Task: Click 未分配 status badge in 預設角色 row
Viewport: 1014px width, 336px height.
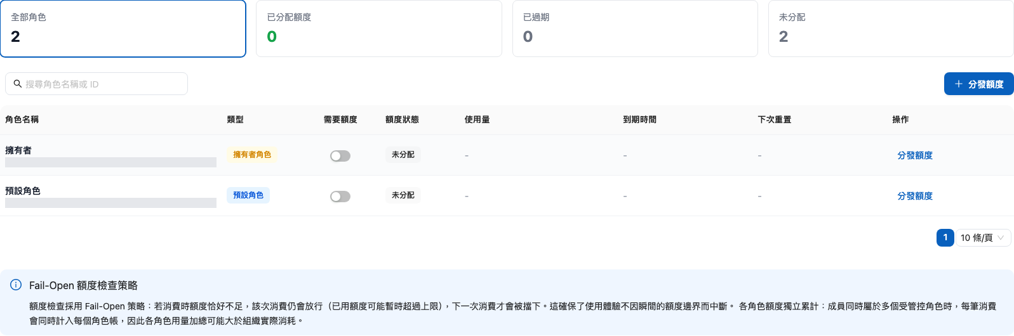Action: click(403, 195)
